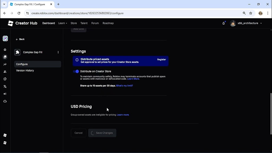Image resolution: width=272 pixels, height=153 pixels.
Task: Select the Open Cloud icon in sidebar
Action: point(5,101)
